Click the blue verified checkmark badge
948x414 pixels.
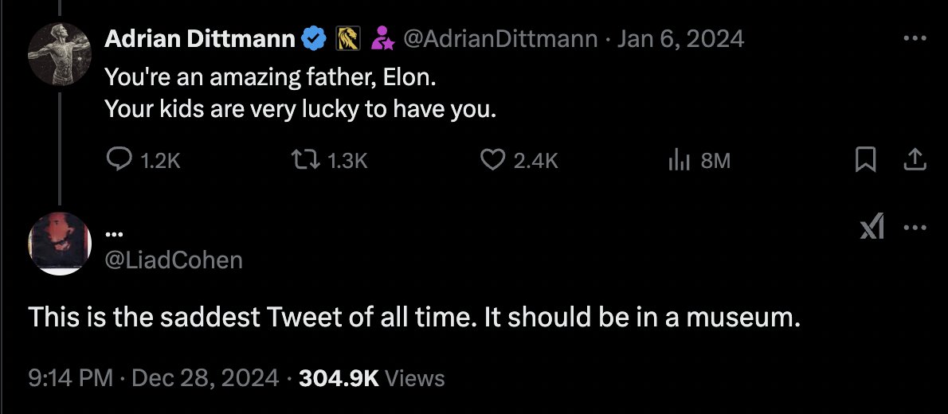315,38
